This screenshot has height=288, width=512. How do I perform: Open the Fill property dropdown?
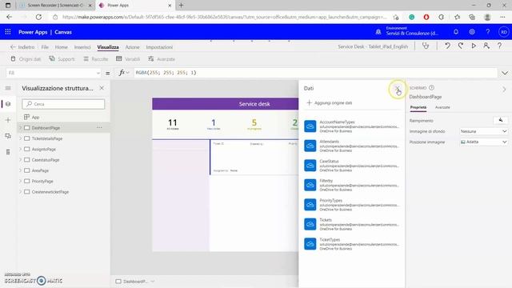54,73
